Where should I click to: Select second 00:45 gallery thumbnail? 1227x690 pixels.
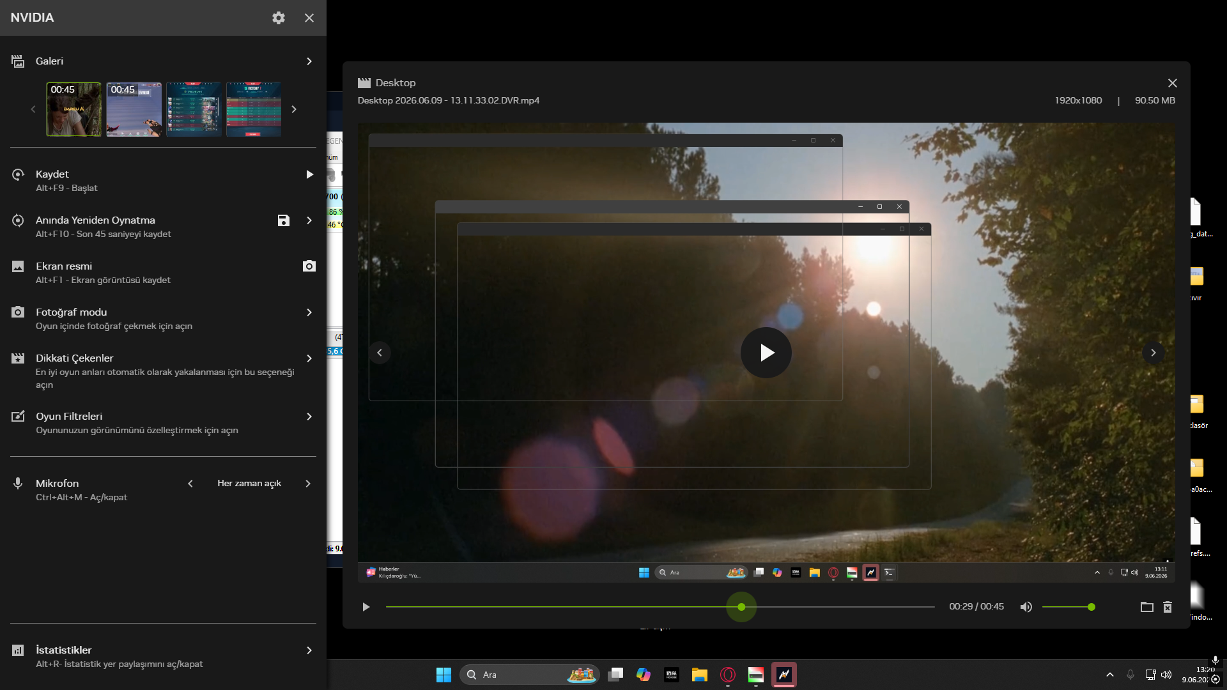[x=134, y=109]
